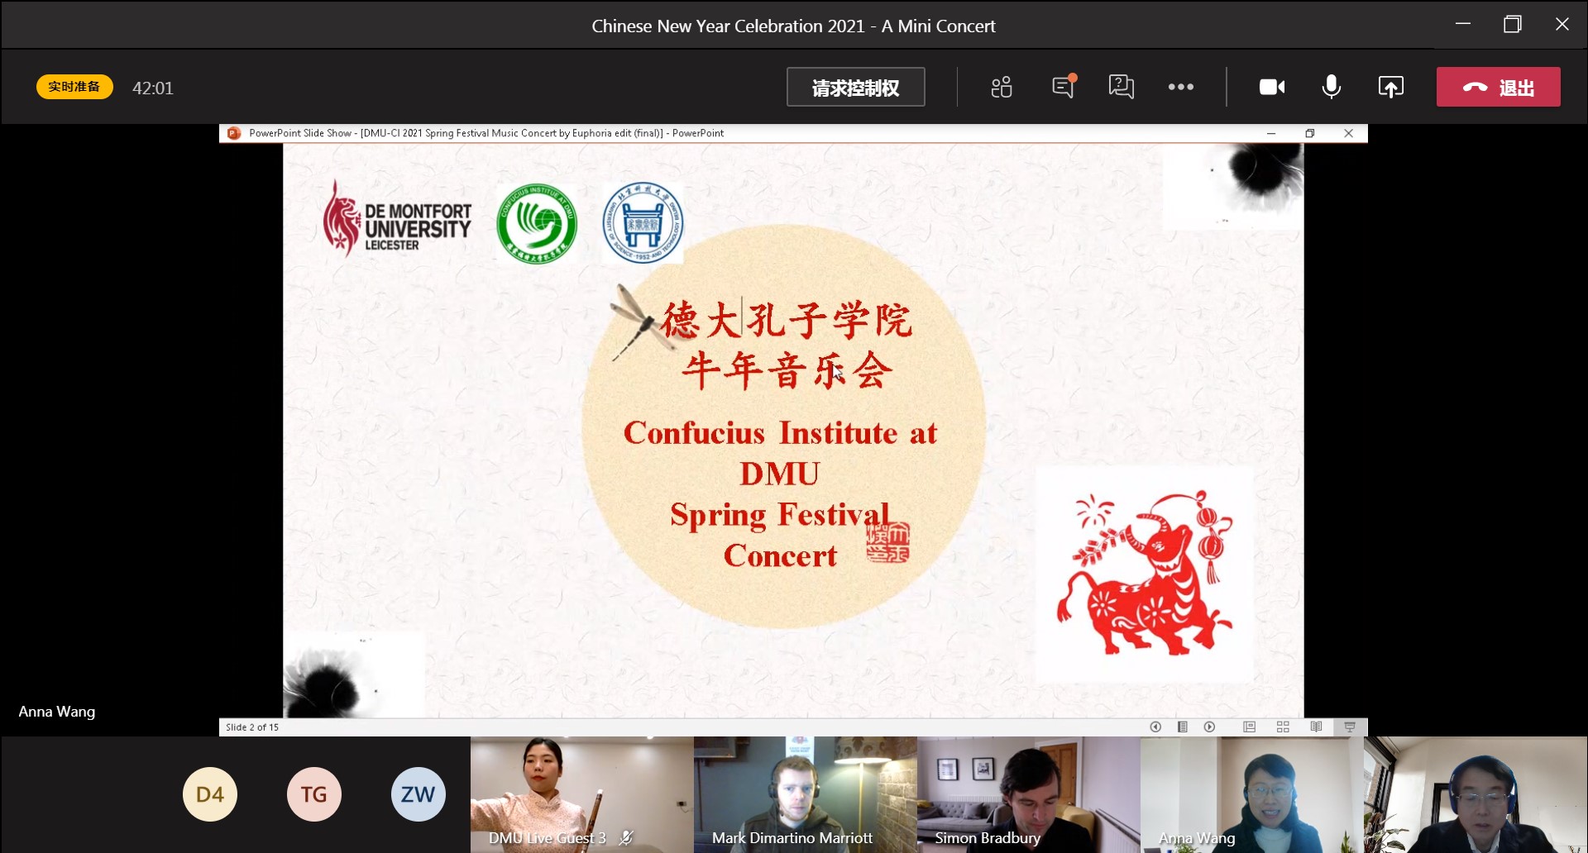Viewport: 1588px width, 853px height.
Task: Close the shared PowerPoint window
Action: [x=1349, y=133]
